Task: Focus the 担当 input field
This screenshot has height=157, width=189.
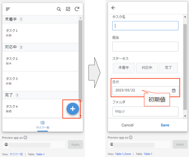Action: point(145,47)
